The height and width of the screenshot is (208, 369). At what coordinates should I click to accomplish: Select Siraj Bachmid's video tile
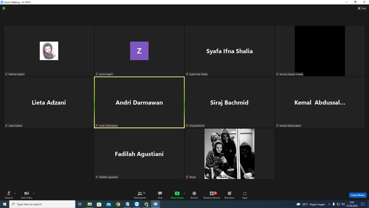tap(229, 102)
